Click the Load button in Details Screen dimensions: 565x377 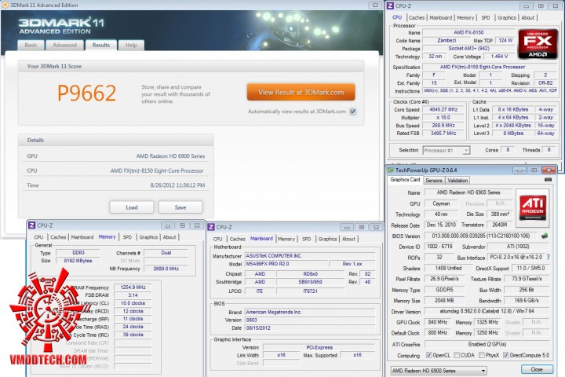coord(132,207)
